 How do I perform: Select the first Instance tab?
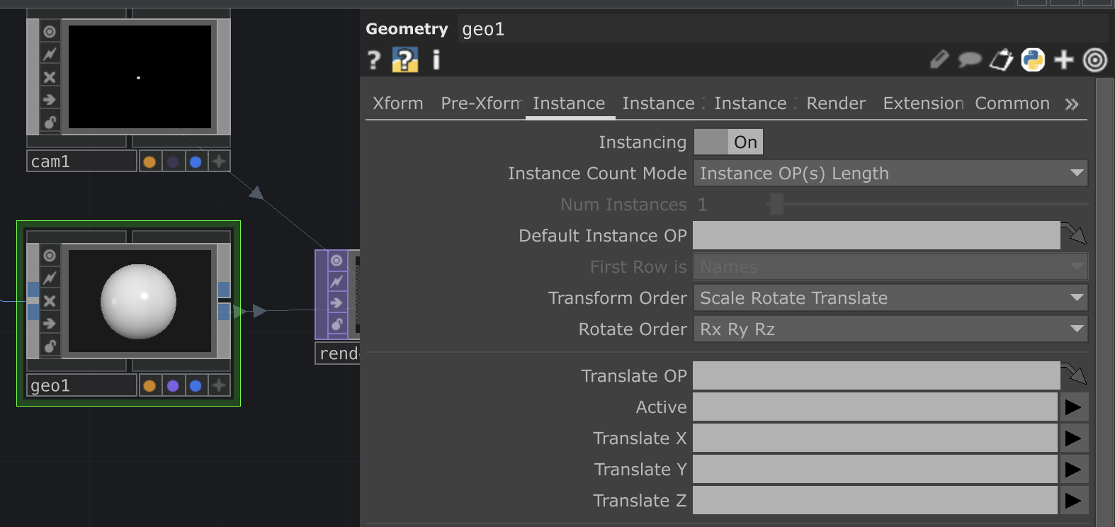[x=569, y=103]
